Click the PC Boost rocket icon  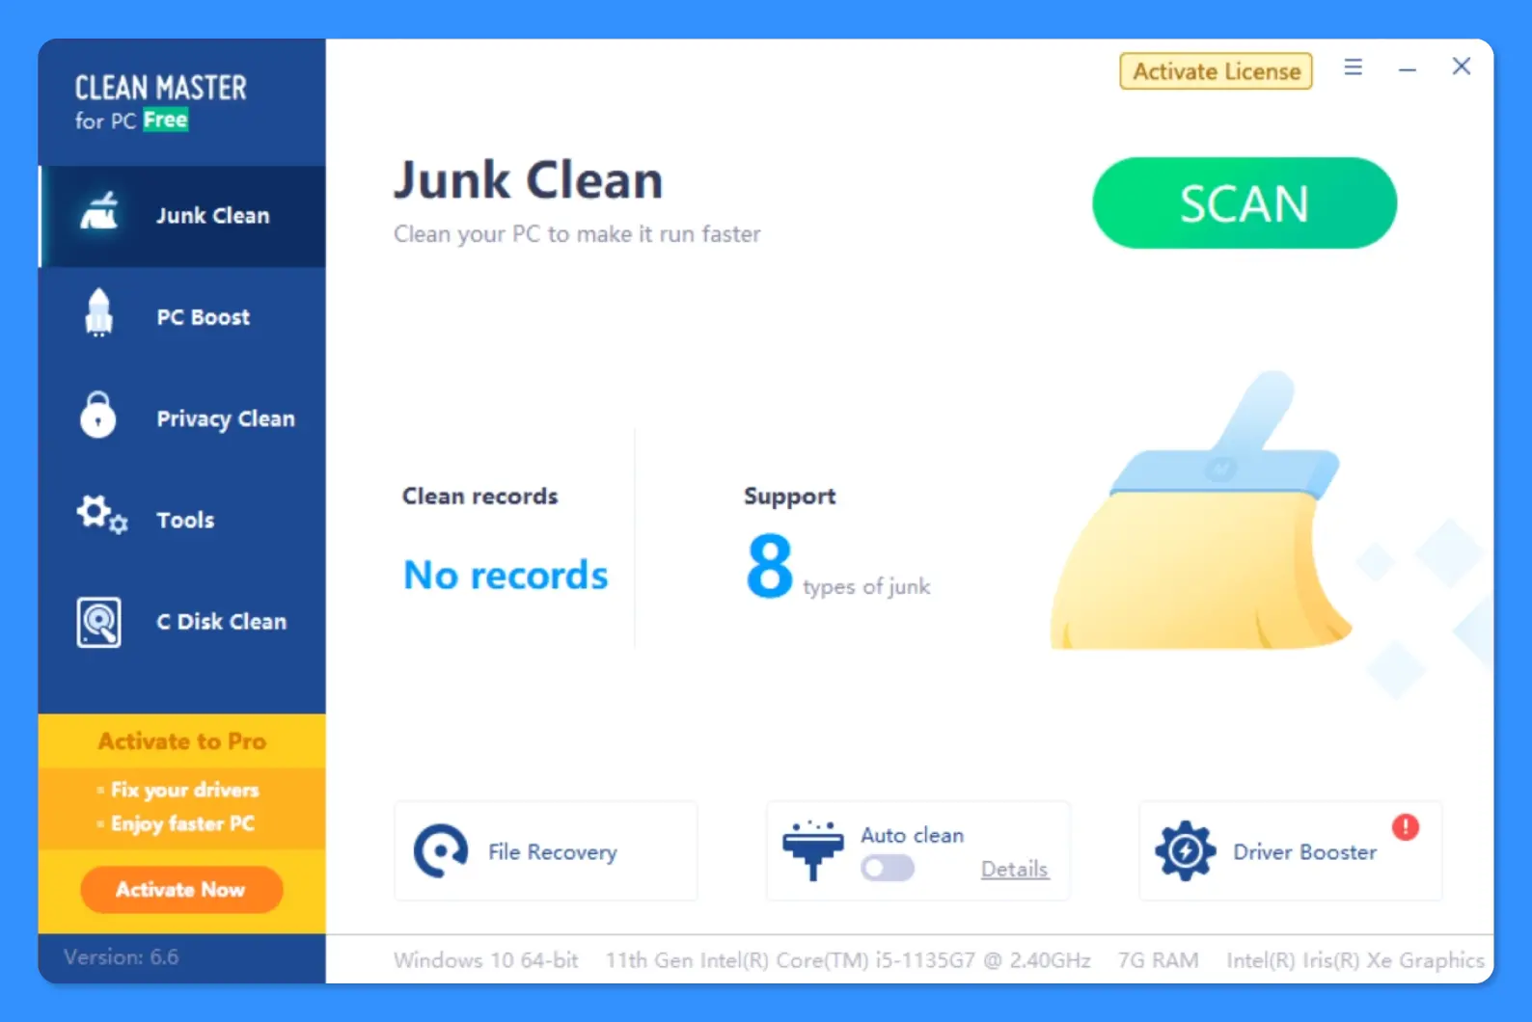click(98, 313)
